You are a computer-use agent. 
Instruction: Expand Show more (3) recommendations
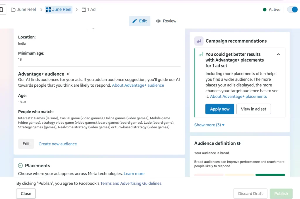click(x=209, y=125)
